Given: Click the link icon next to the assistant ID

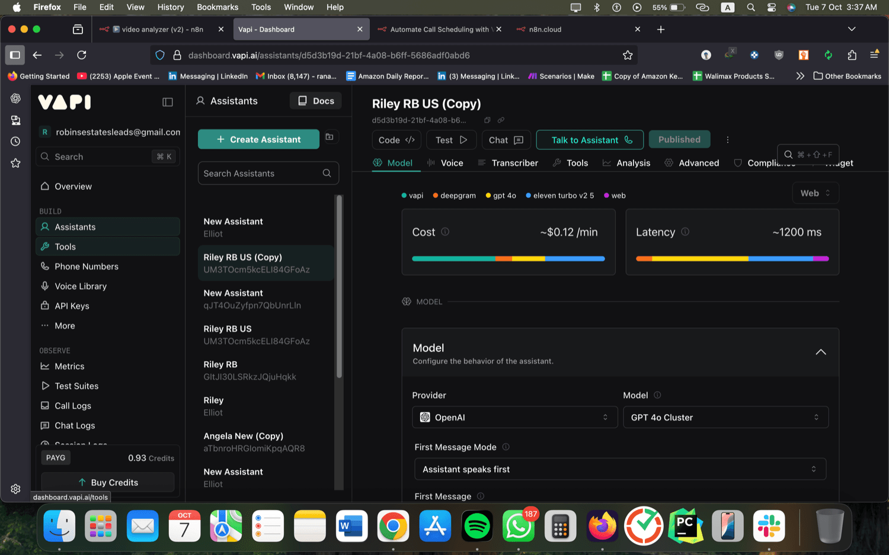Looking at the screenshot, I should pyautogui.click(x=501, y=120).
